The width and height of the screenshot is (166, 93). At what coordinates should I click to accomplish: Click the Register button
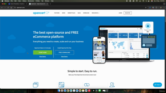point(128,13)
